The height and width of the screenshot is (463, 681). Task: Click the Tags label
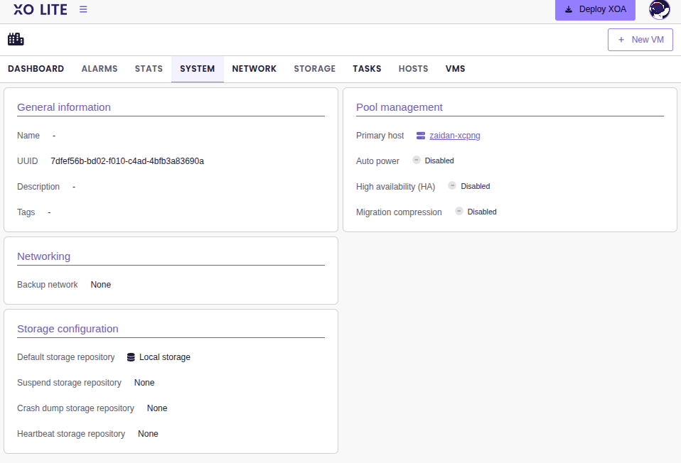pos(26,212)
